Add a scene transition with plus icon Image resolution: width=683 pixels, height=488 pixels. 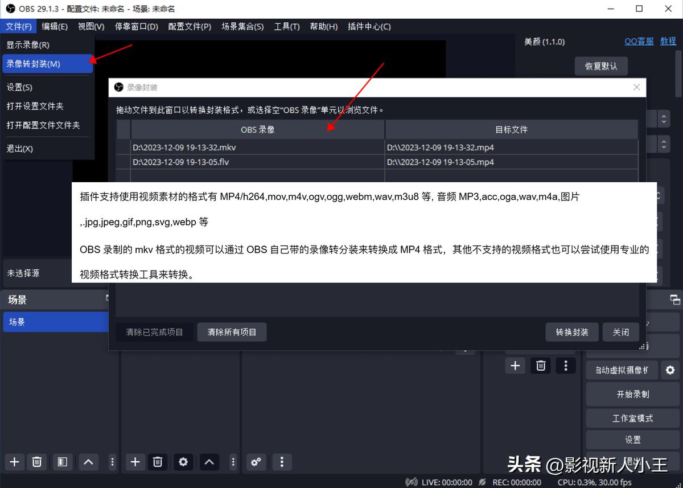[515, 366]
